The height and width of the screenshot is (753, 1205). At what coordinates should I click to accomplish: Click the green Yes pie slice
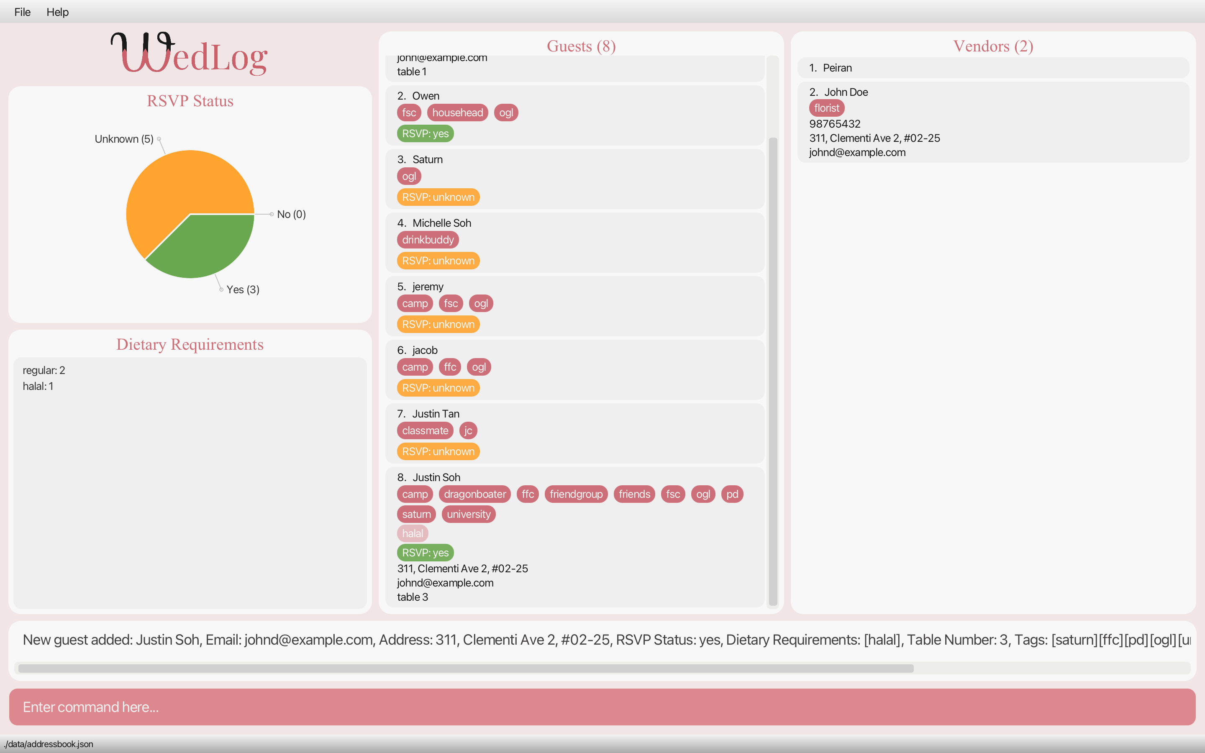pos(209,244)
